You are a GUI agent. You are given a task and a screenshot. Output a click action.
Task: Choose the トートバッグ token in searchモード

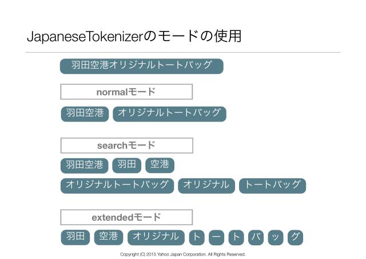point(272,186)
